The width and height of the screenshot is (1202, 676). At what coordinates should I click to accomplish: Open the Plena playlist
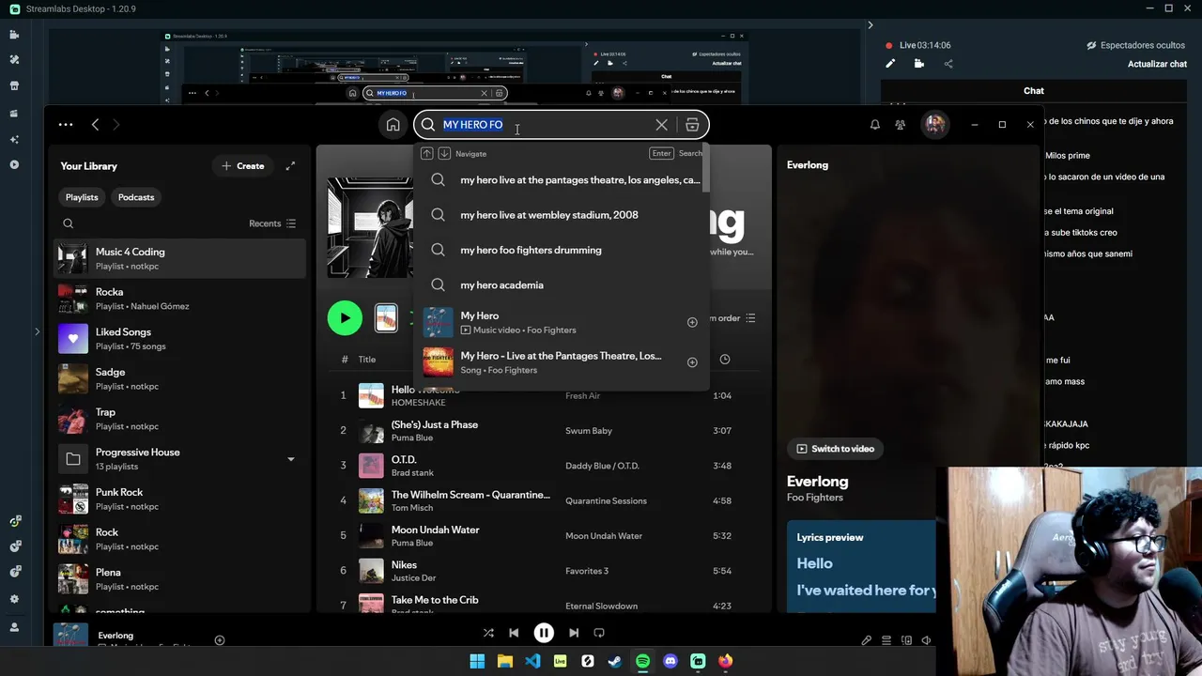(x=179, y=579)
